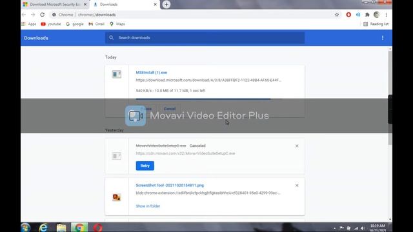
Task: Open the Maps bookmark
Action: [x=117, y=24]
